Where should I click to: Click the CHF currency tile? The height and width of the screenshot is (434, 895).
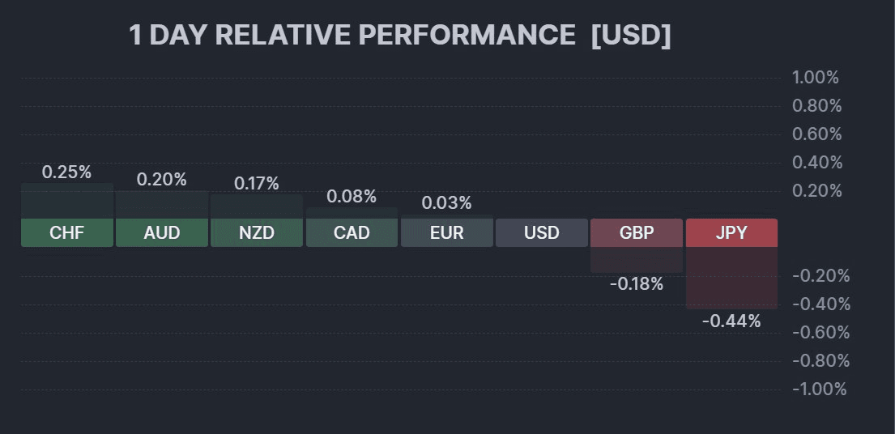click(66, 233)
